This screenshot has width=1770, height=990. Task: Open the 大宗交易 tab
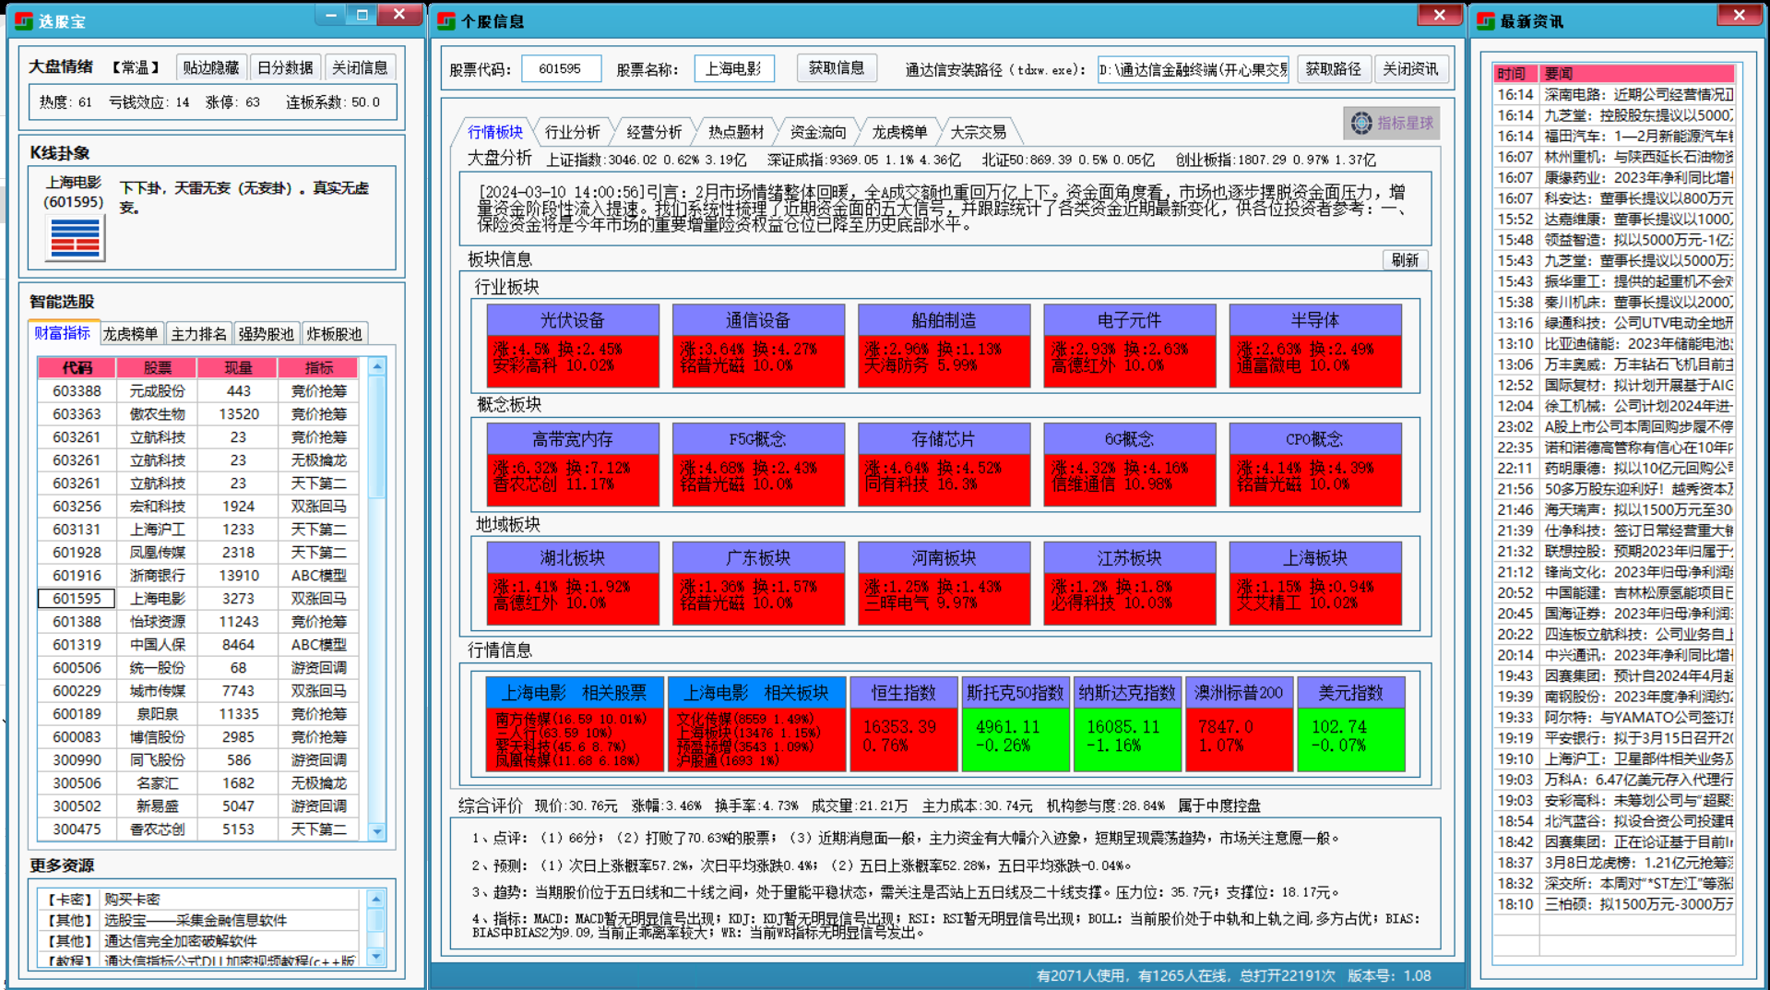click(x=979, y=132)
